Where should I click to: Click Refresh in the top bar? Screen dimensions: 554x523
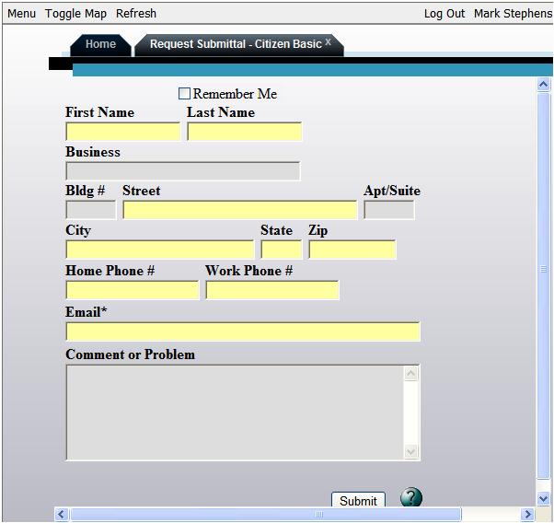coord(136,14)
